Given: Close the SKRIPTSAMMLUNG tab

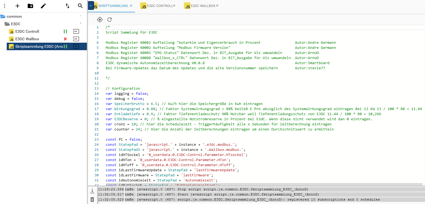Looking at the screenshot, I should 131,6.
